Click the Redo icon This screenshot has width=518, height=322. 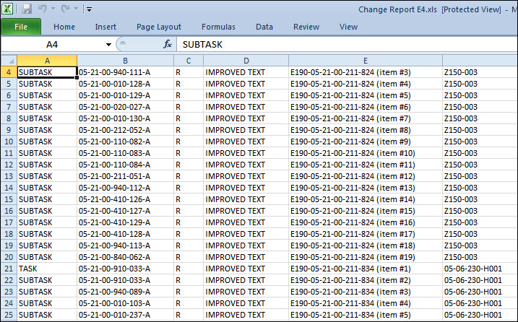click(x=66, y=9)
